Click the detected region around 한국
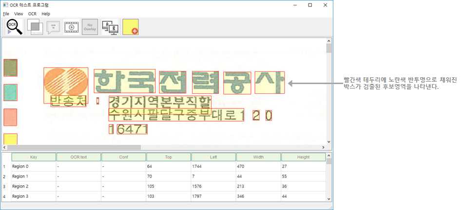This screenshot has height=210, width=463. tap(125, 81)
